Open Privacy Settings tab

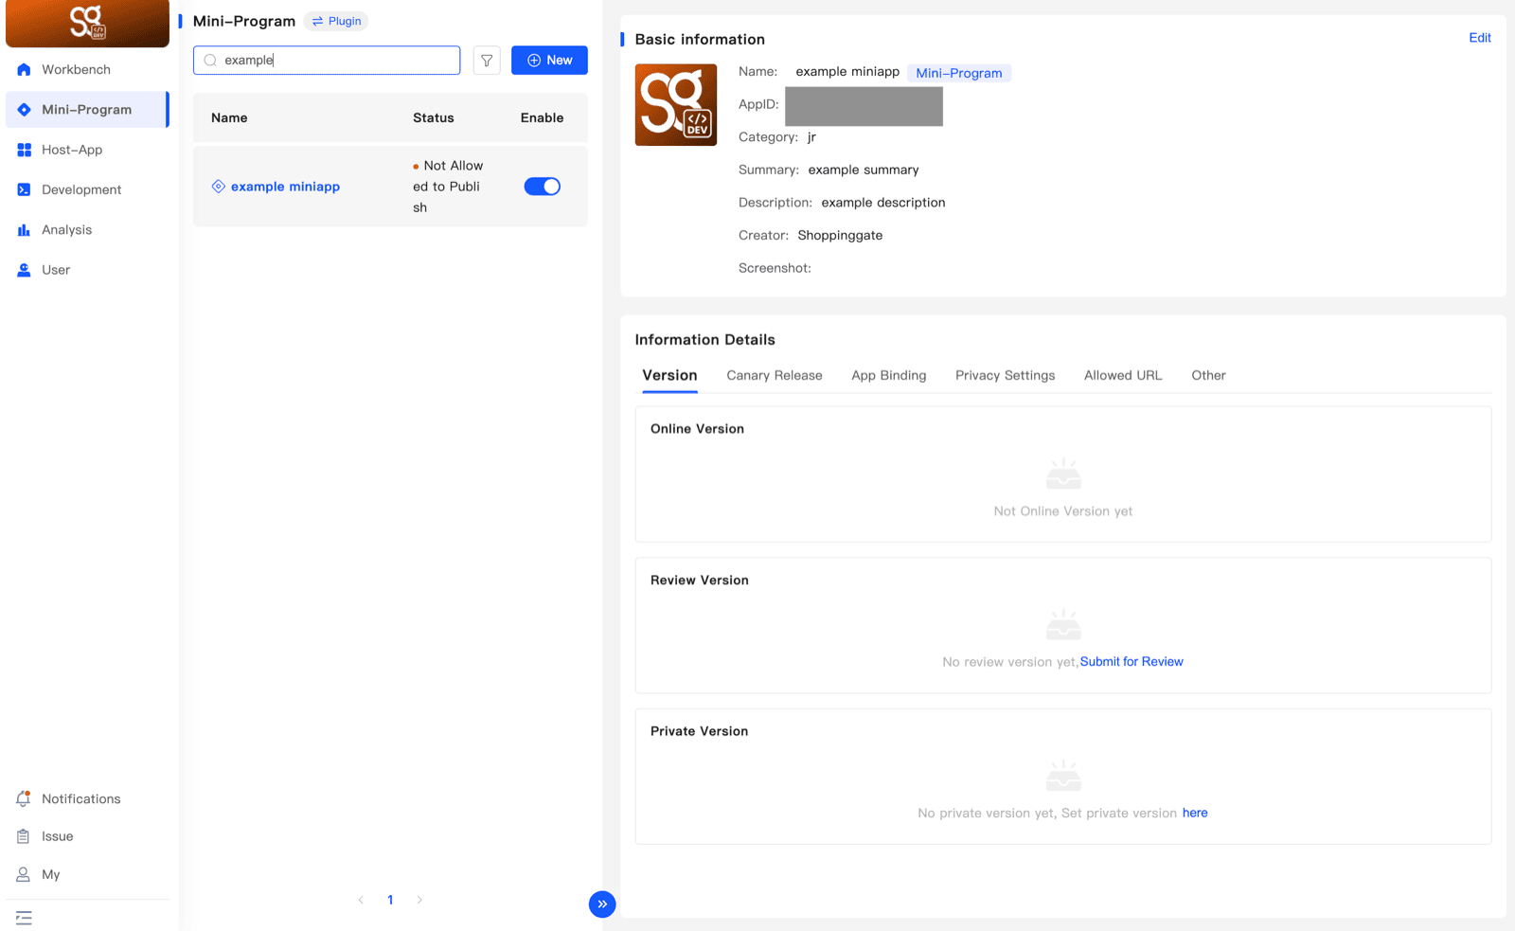1005,376
